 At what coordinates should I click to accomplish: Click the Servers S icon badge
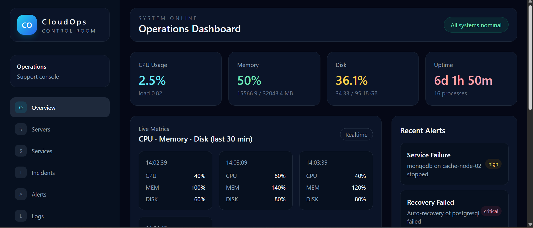coord(21,129)
